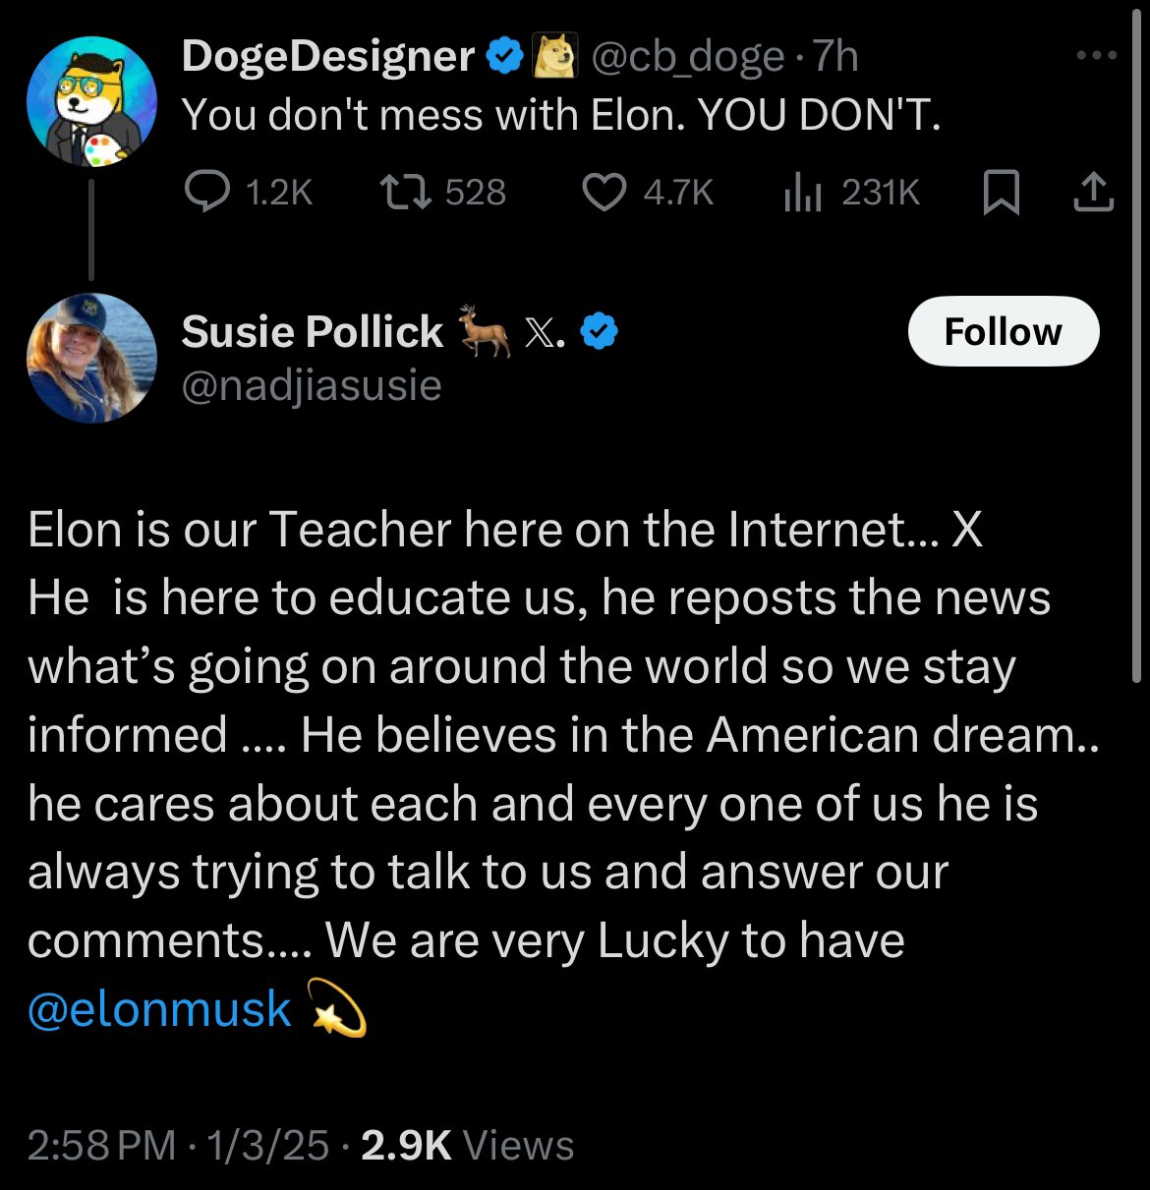The width and height of the screenshot is (1150, 1190).
Task: Like the DogeDesigner post
Action: click(649, 193)
